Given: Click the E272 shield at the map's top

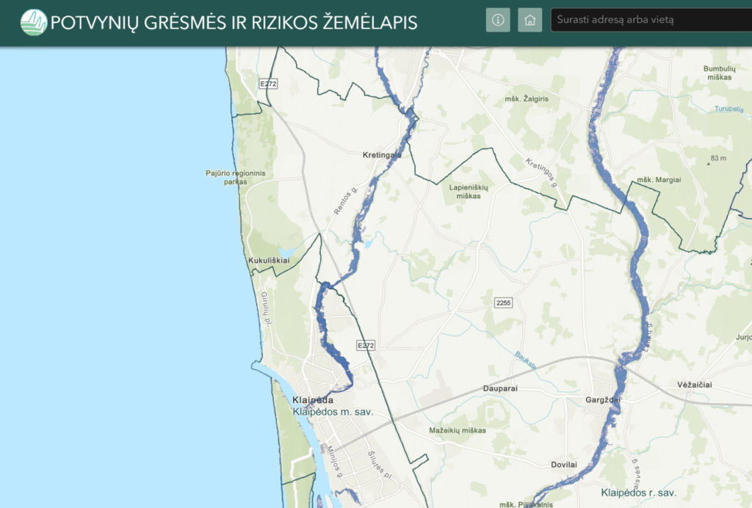Looking at the screenshot, I should [x=269, y=84].
